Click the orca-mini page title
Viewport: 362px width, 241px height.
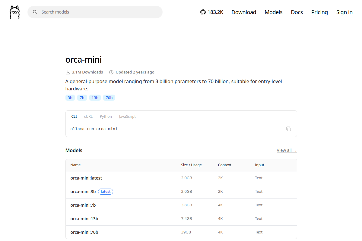pyautogui.click(x=84, y=60)
